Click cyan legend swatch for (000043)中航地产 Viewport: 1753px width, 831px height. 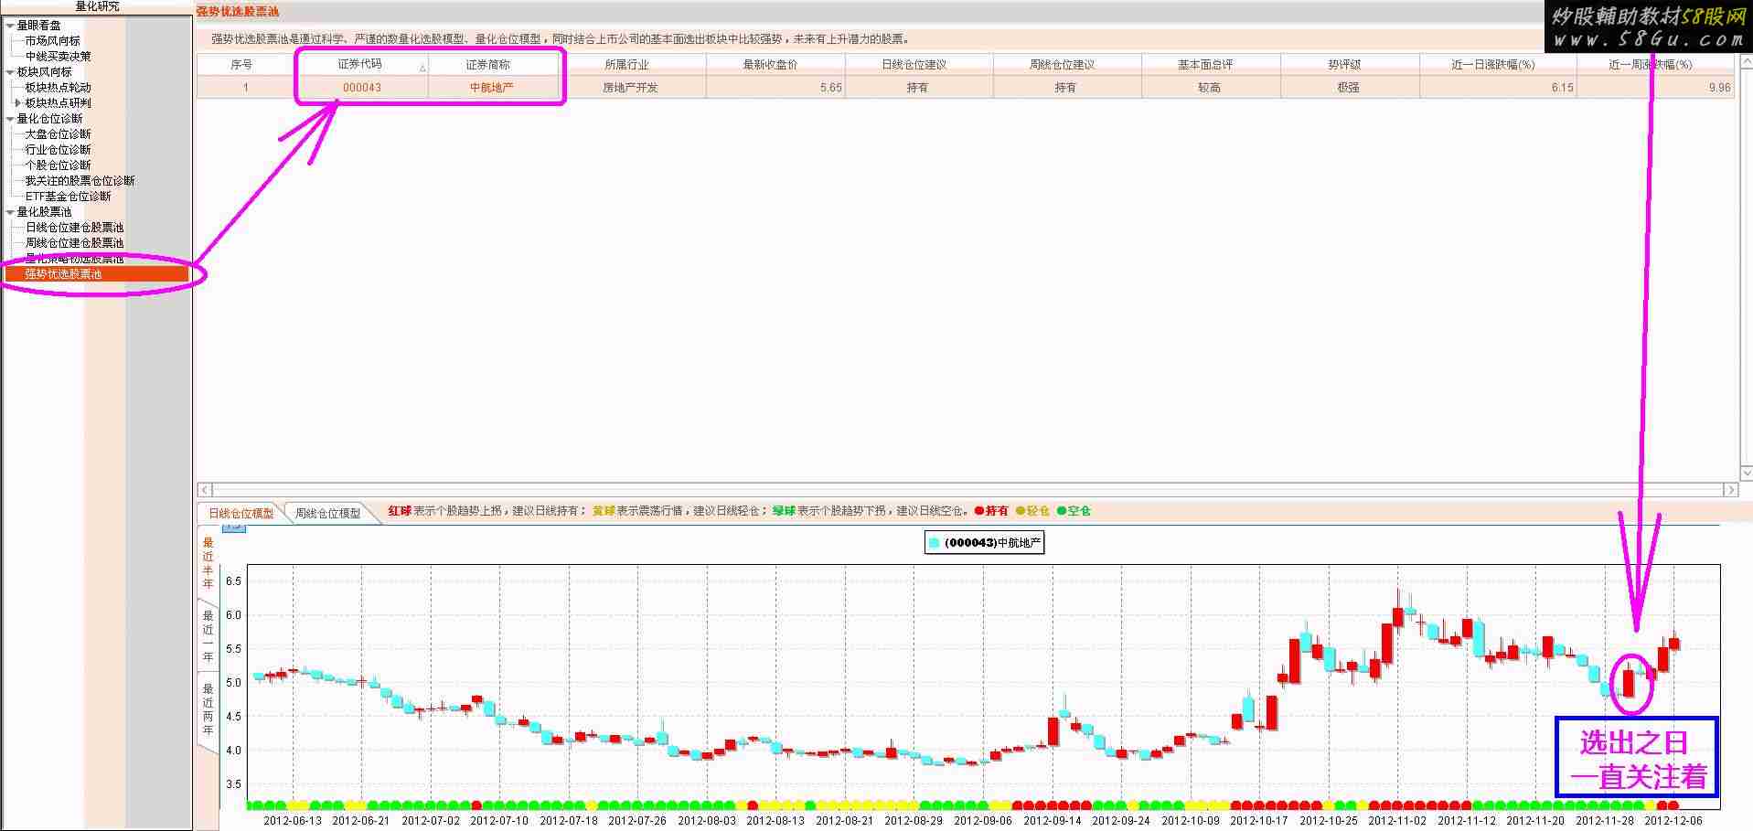pyautogui.click(x=934, y=543)
